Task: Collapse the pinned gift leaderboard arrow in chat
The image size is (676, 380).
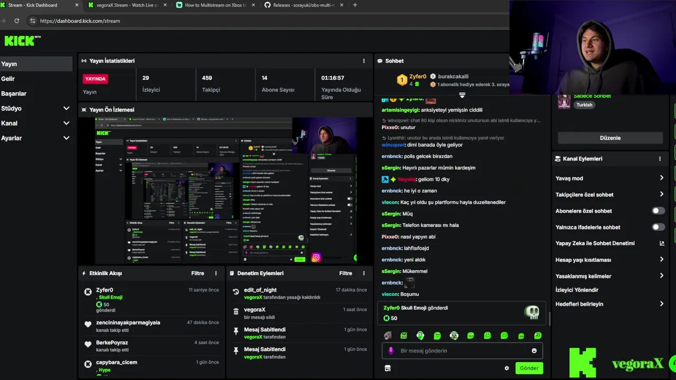Action: (462, 96)
